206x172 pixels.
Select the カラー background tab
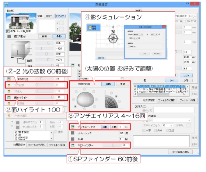click(49, 16)
